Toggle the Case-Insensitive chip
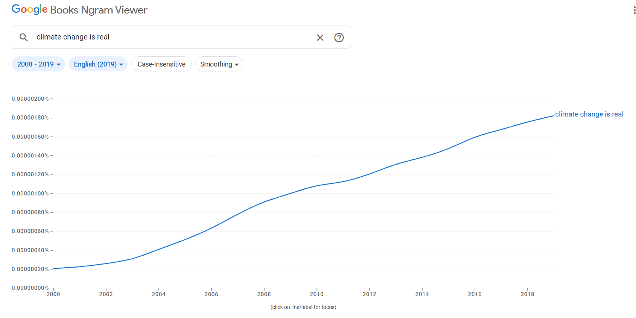The width and height of the screenshot is (636, 318). [x=161, y=64]
